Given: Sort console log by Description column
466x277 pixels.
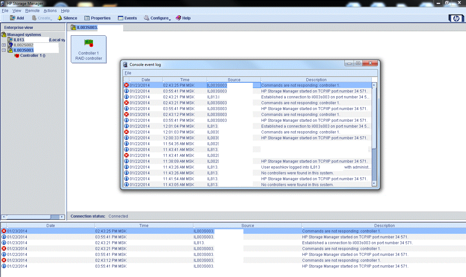Looking at the screenshot, I should pos(316,80).
